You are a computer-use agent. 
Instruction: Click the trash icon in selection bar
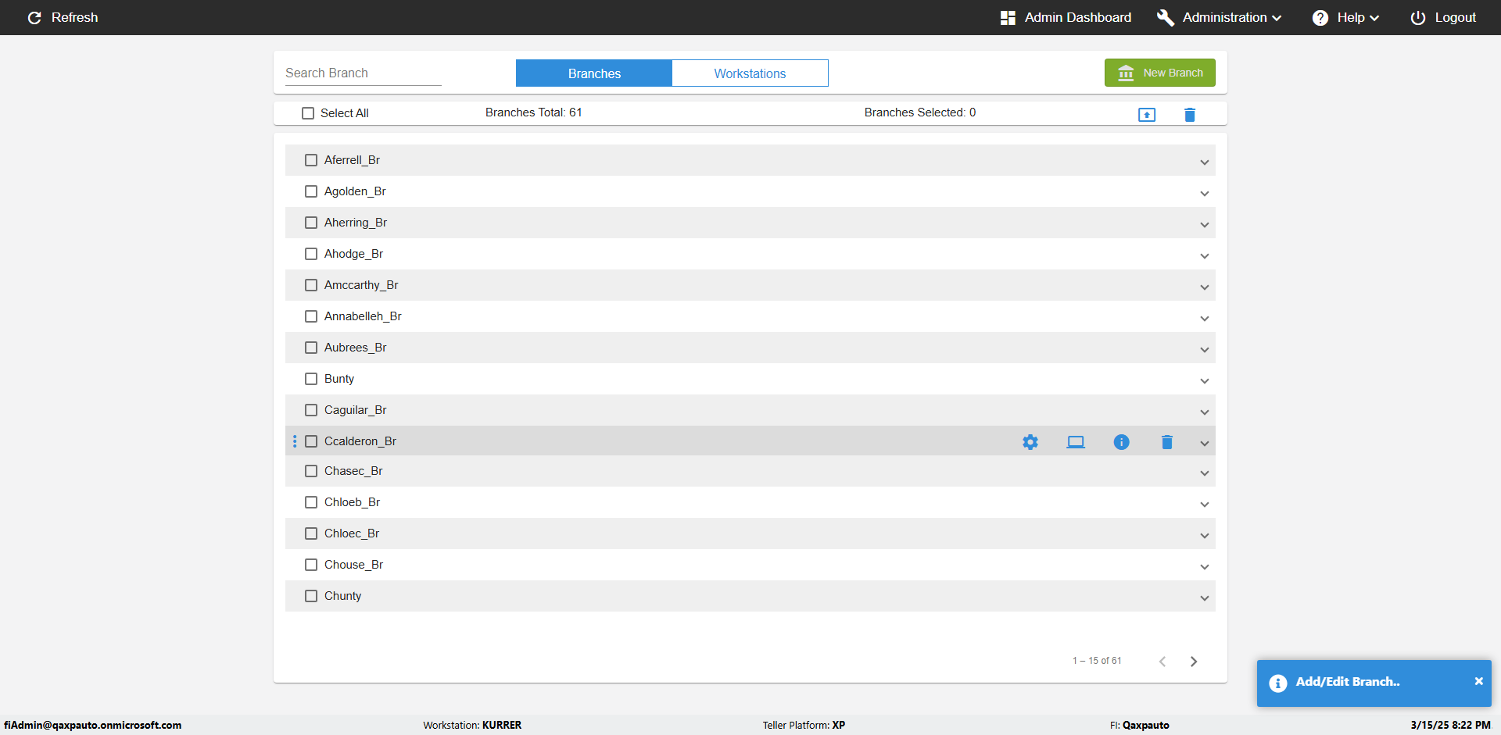point(1190,115)
